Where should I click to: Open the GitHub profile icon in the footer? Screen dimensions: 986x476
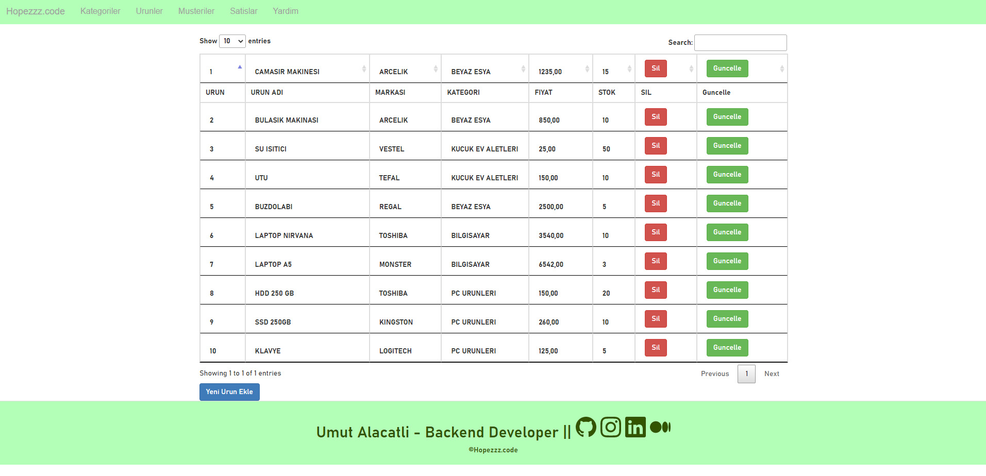click(x=586, y=427)
